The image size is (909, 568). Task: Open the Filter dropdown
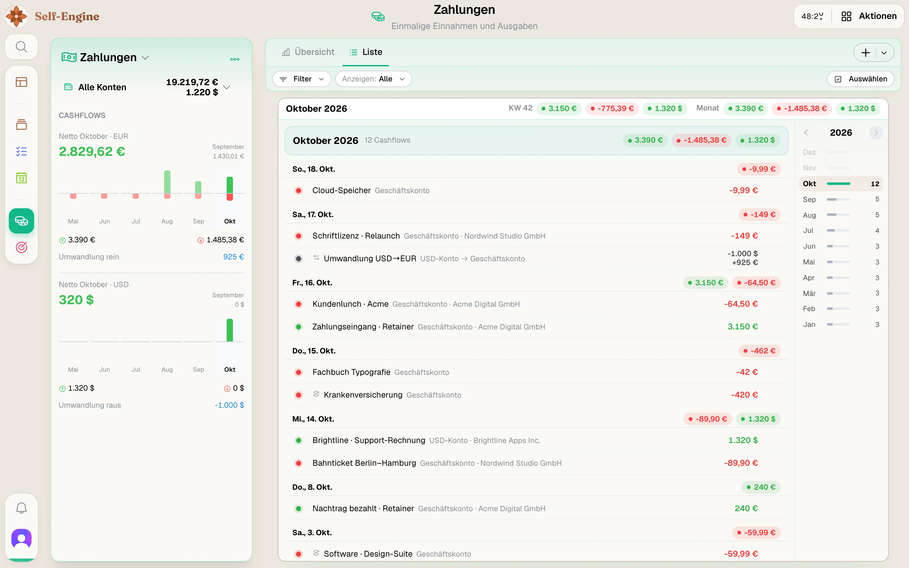click(x=302, y=79)
